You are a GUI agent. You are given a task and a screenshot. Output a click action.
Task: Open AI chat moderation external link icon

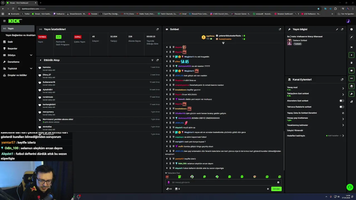[343, 113]
